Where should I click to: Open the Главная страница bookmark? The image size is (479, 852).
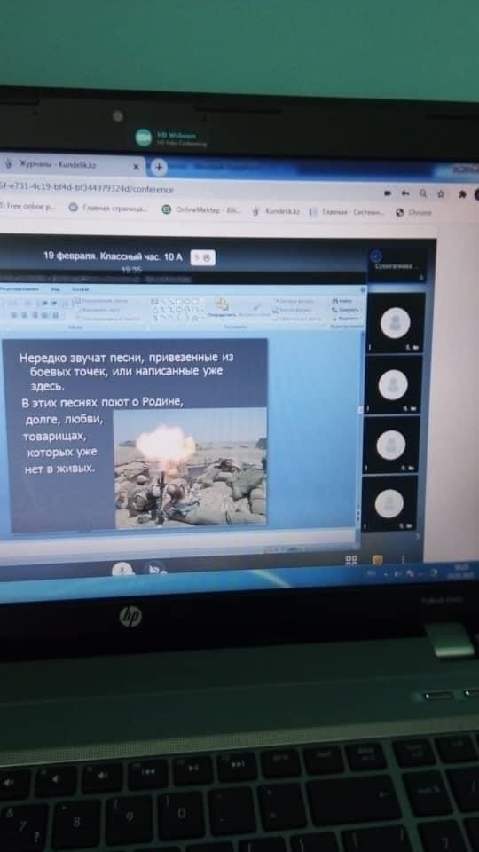tap(108, 208)
